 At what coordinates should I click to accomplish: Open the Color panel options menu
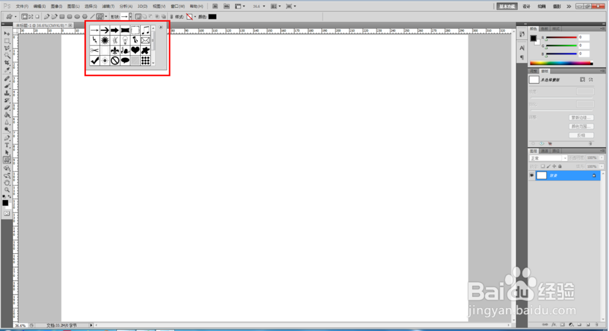602,29
